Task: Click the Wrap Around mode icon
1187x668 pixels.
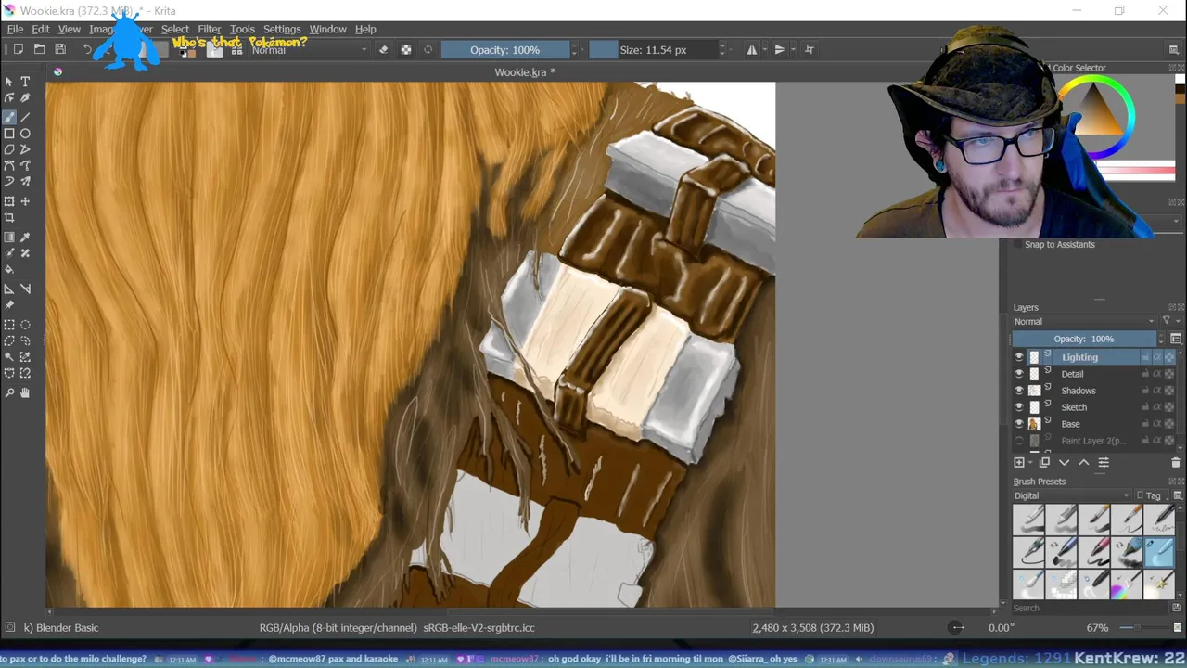Action: coord(810,50)
